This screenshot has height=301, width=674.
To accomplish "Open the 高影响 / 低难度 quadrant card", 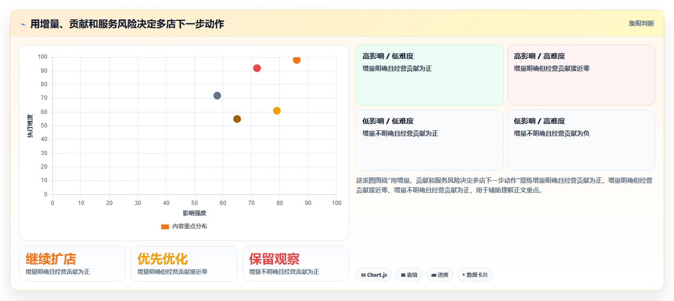I will pos(430,75).
